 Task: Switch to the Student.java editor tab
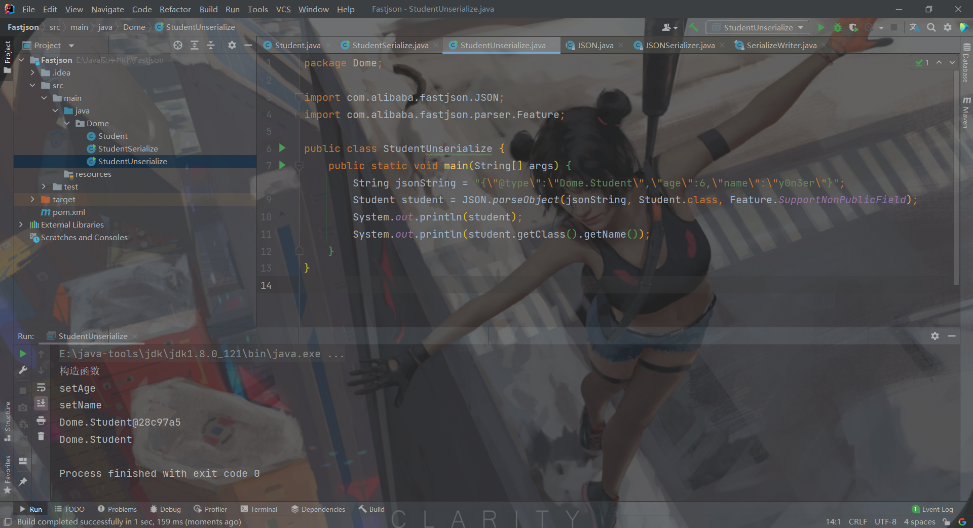tap(297, 45)
